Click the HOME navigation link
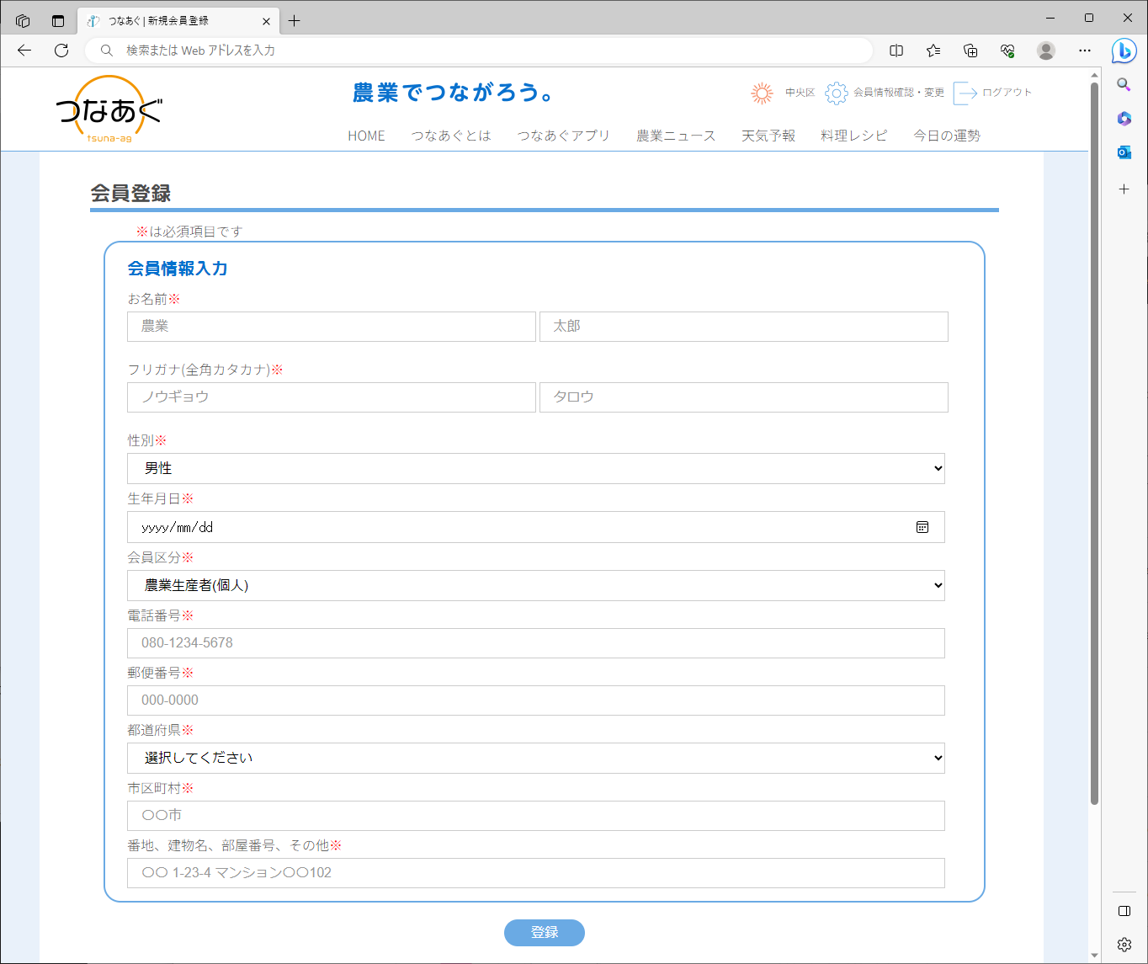 pos(366,136)
